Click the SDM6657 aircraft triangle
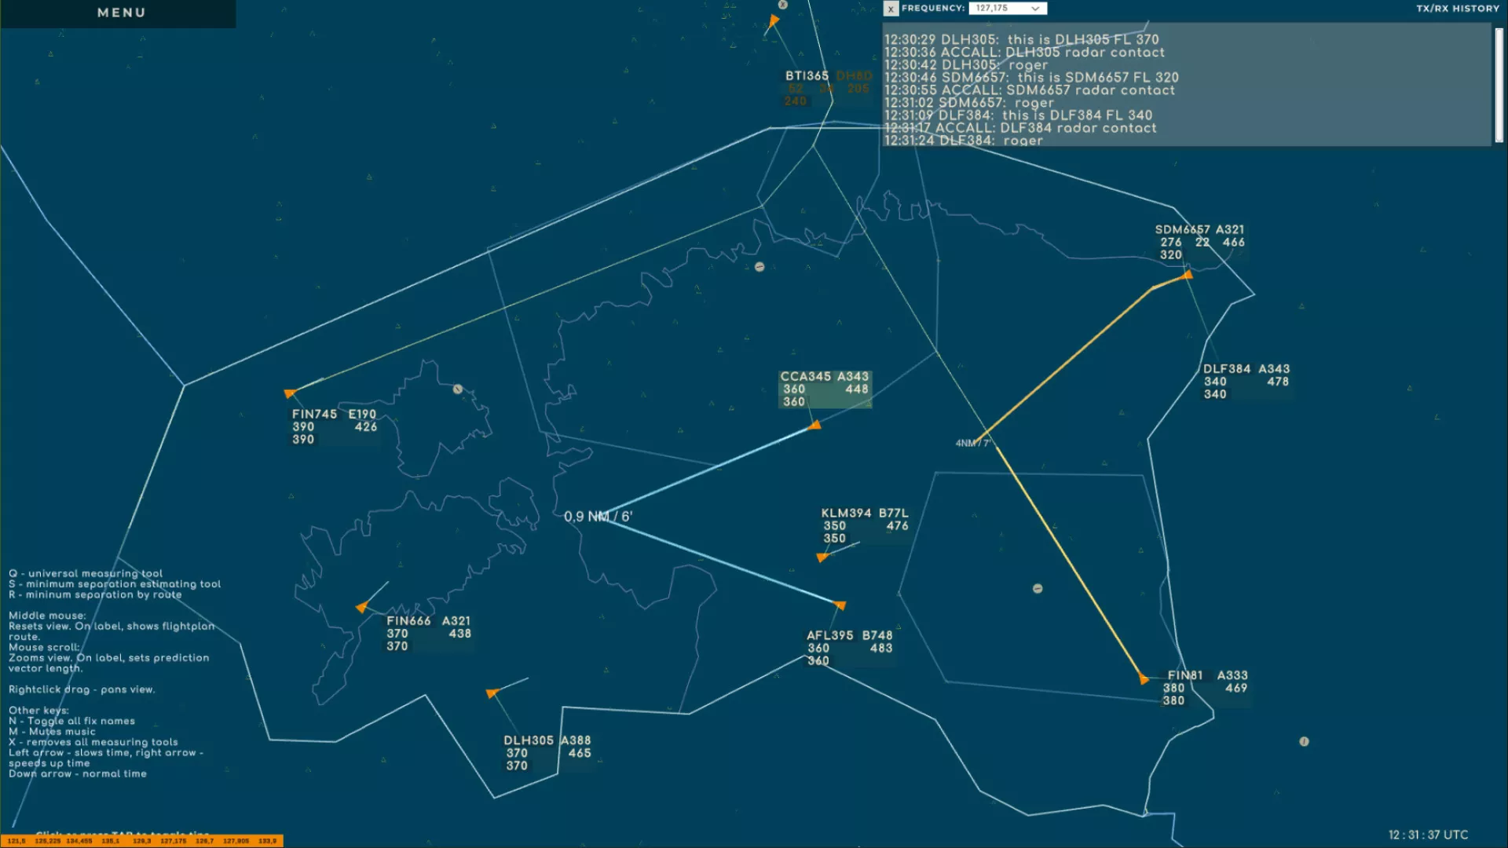Screen dimensions: 1508x848 pos(1188,275)
